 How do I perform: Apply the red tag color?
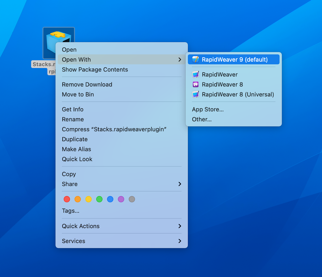tap(67, 199)
